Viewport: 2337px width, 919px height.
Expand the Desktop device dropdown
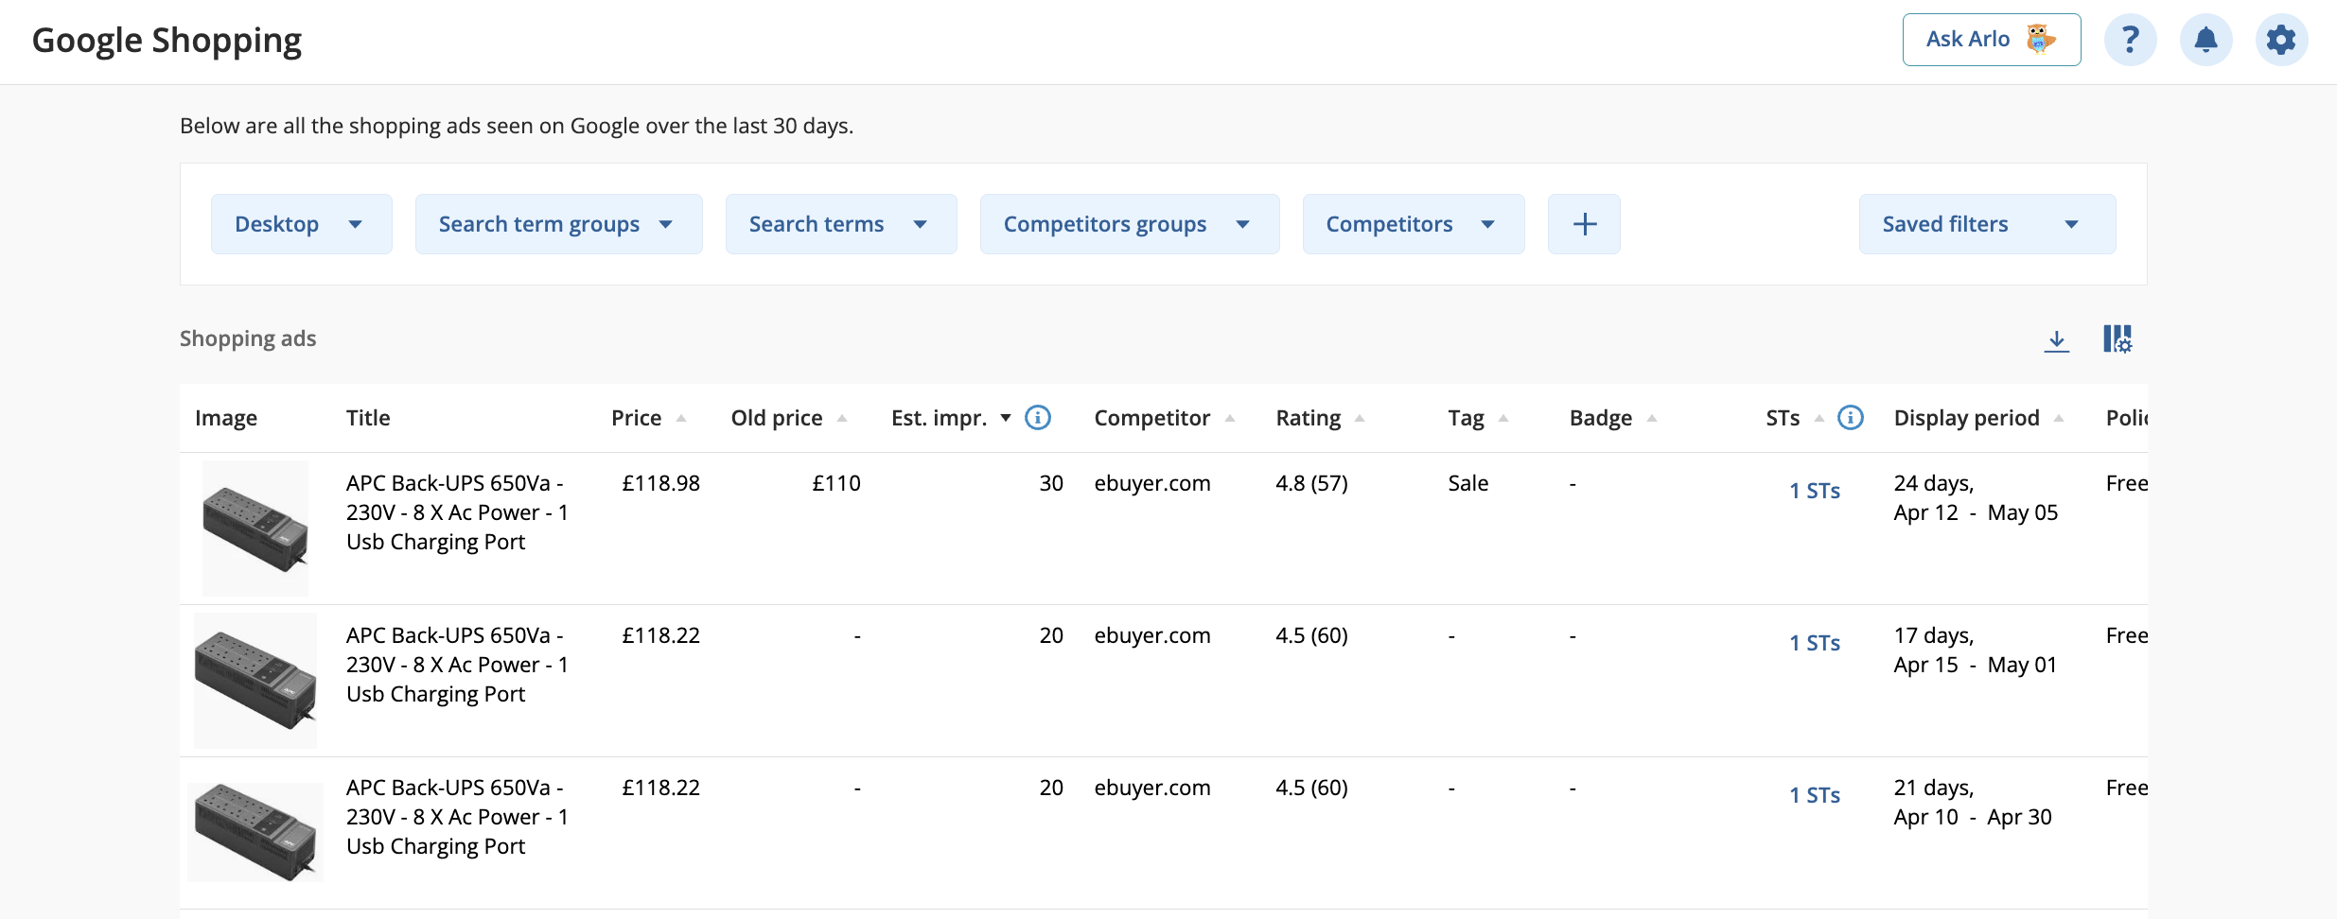click(301, 224)
